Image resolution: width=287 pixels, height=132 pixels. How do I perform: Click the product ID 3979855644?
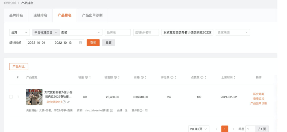(x=54, y=102)
